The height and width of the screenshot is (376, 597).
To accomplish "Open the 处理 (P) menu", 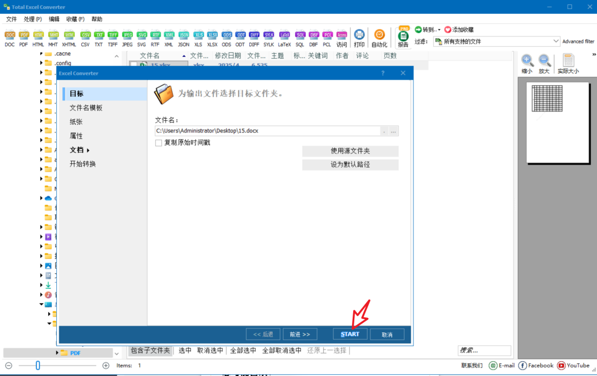I will click(33, 19).
